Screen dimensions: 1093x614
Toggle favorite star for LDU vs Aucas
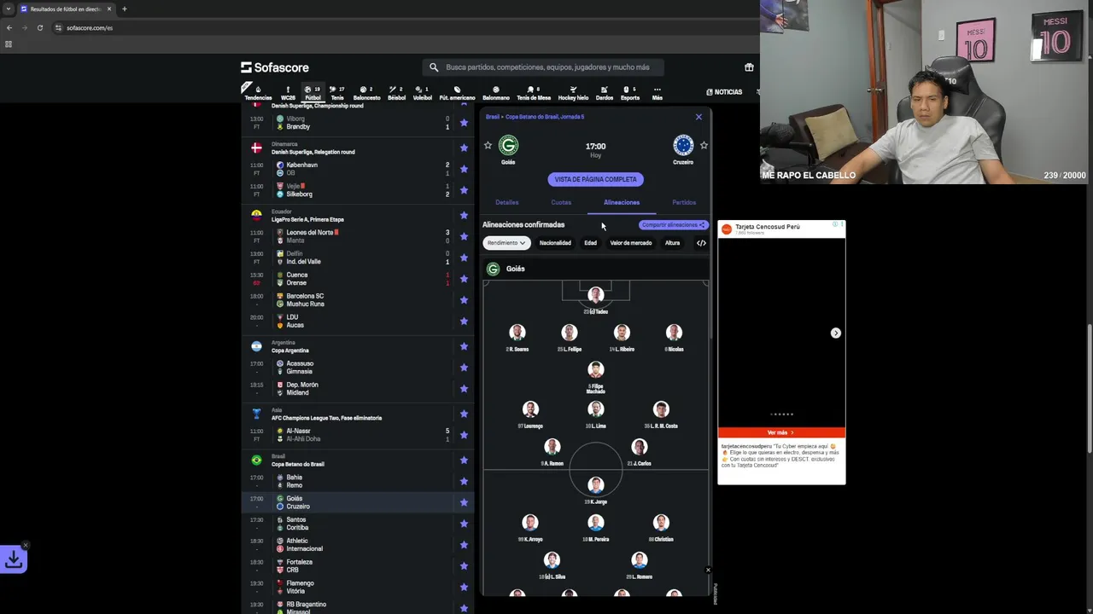coord(464,321)
